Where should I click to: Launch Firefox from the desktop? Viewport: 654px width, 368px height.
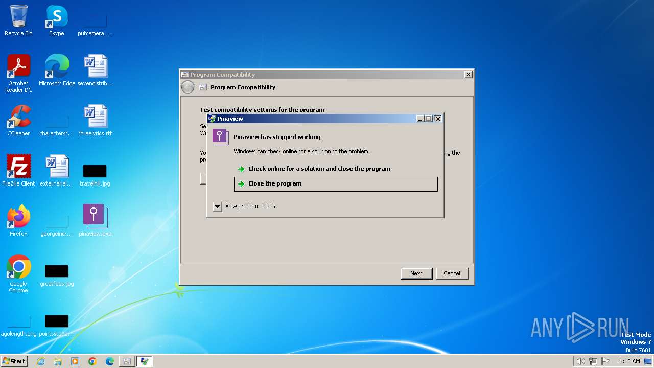[18, 221]
